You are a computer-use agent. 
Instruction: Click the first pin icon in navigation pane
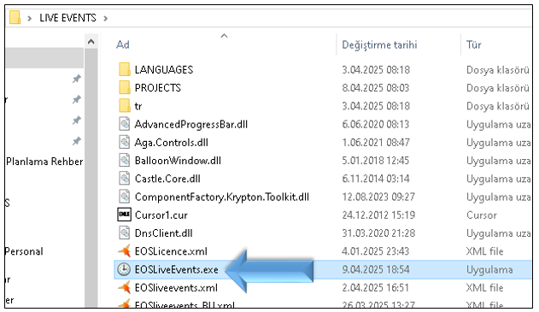click(76, 79)
